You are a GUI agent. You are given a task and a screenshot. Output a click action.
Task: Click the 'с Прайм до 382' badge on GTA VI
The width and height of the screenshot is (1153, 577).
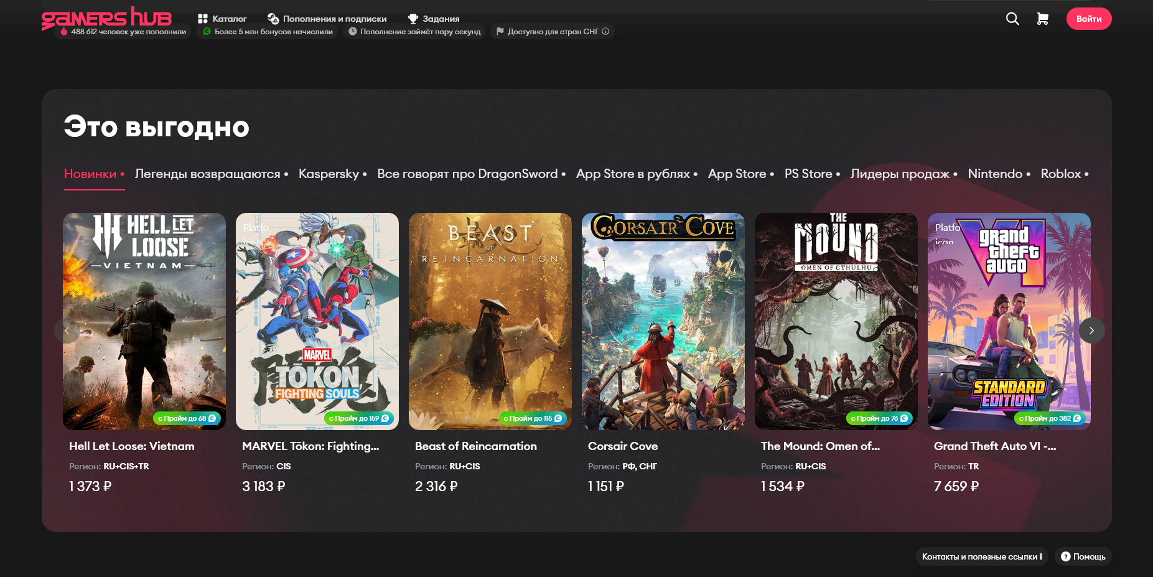1050,418
